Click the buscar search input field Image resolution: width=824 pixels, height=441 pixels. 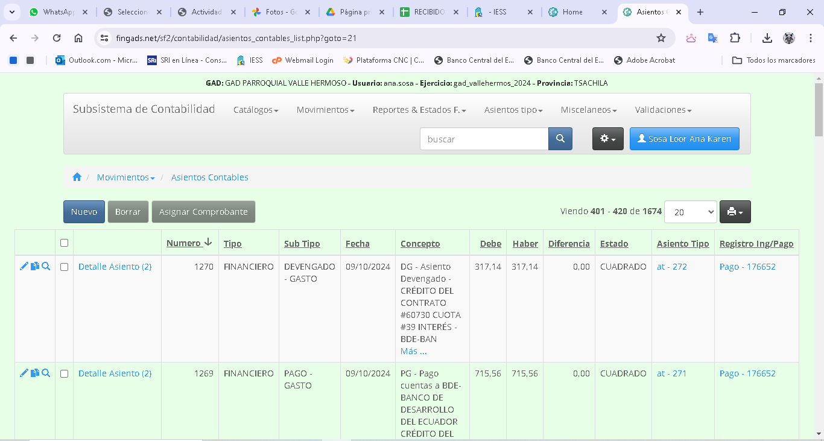[484, 139]
